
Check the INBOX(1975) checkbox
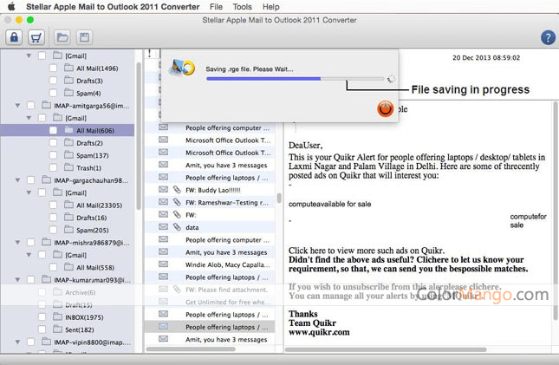pos(42,316)
